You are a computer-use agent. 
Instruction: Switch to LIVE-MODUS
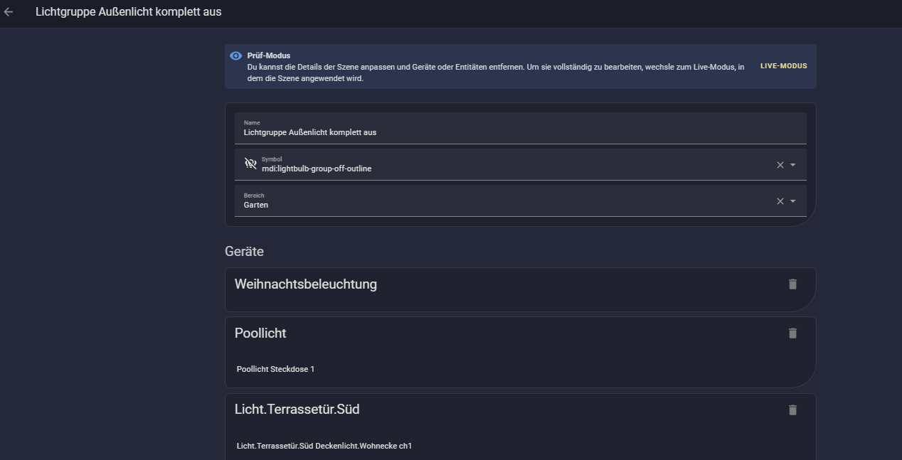tap(783, 66)
